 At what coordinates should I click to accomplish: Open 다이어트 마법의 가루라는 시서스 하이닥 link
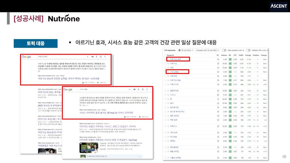pos(107,126)
